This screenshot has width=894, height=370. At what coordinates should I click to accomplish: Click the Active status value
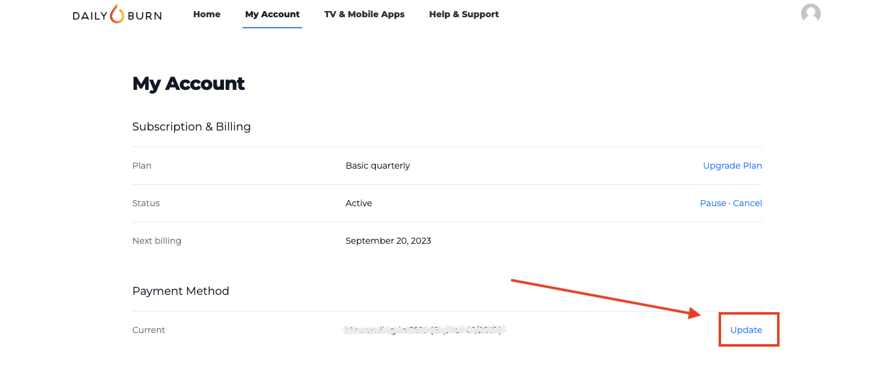coord(359,203)
